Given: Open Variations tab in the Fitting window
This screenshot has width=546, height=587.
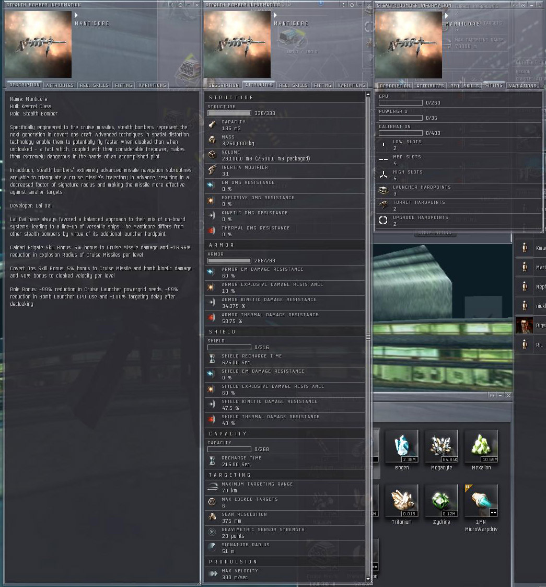Looking at the screenshot, I should (523, 86).
